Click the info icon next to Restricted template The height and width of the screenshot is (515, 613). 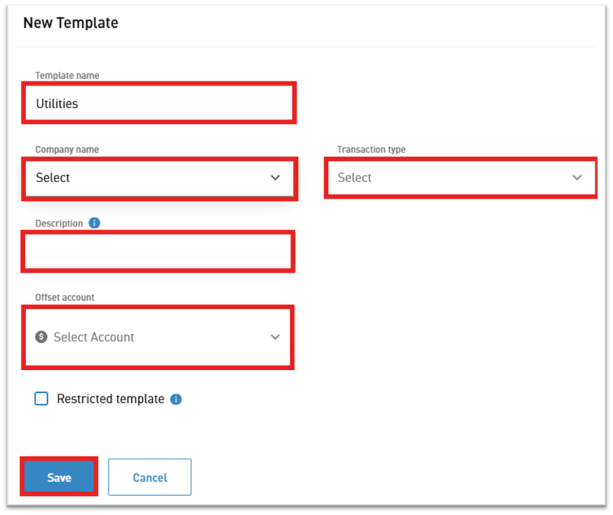coord(176,399)
